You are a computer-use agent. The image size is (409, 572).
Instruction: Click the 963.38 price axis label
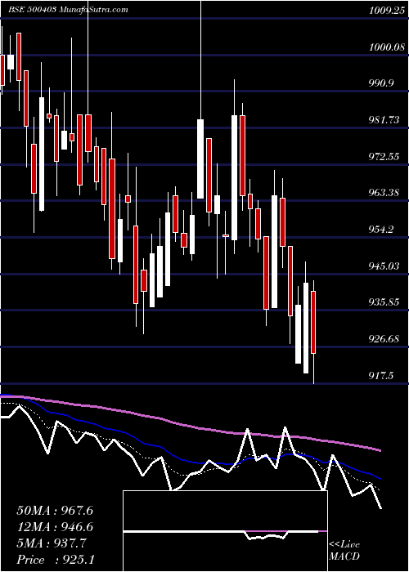click(x=384, y=193)
